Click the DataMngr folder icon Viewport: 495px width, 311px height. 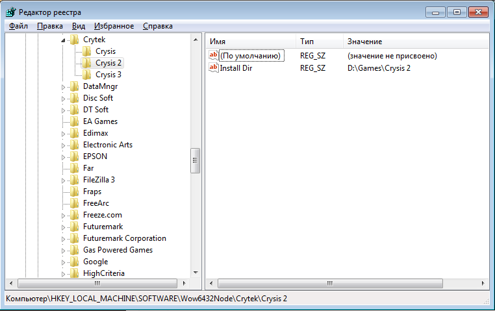tap(75, 86)
